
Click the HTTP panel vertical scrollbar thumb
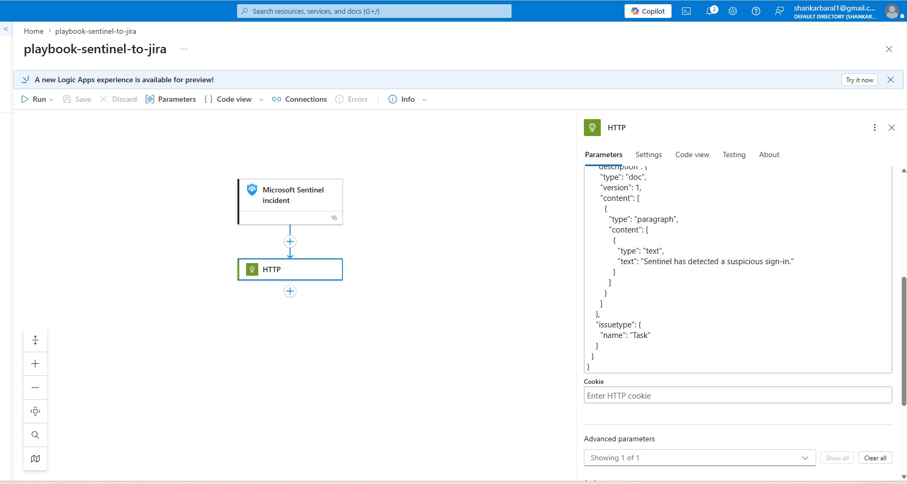tap(903, 341)
